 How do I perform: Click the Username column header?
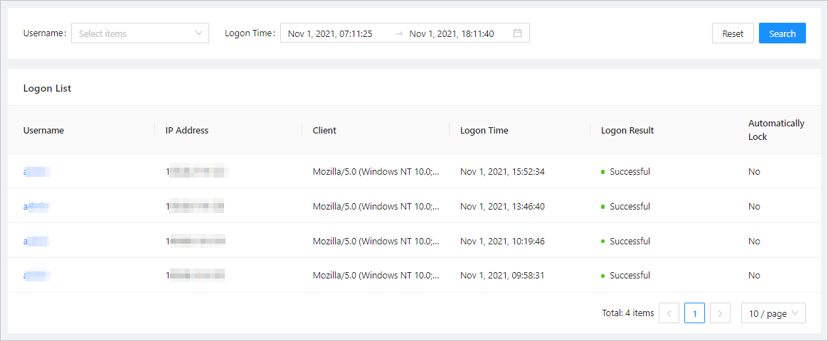tap(43, 130)
